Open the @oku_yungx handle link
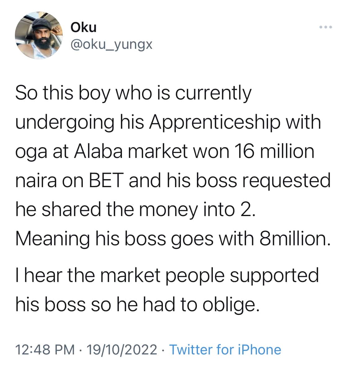349x365 pixels. coord(111,44)
